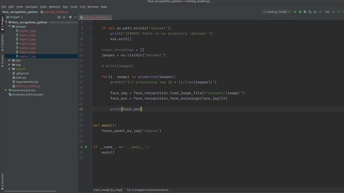Expand the dlib folder
This screenshot has height=193, width=344.
click(10, 61)
